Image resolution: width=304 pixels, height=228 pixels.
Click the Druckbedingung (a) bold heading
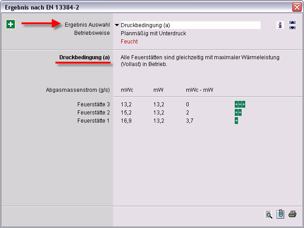pyautogui.click(x=85, y=57)
